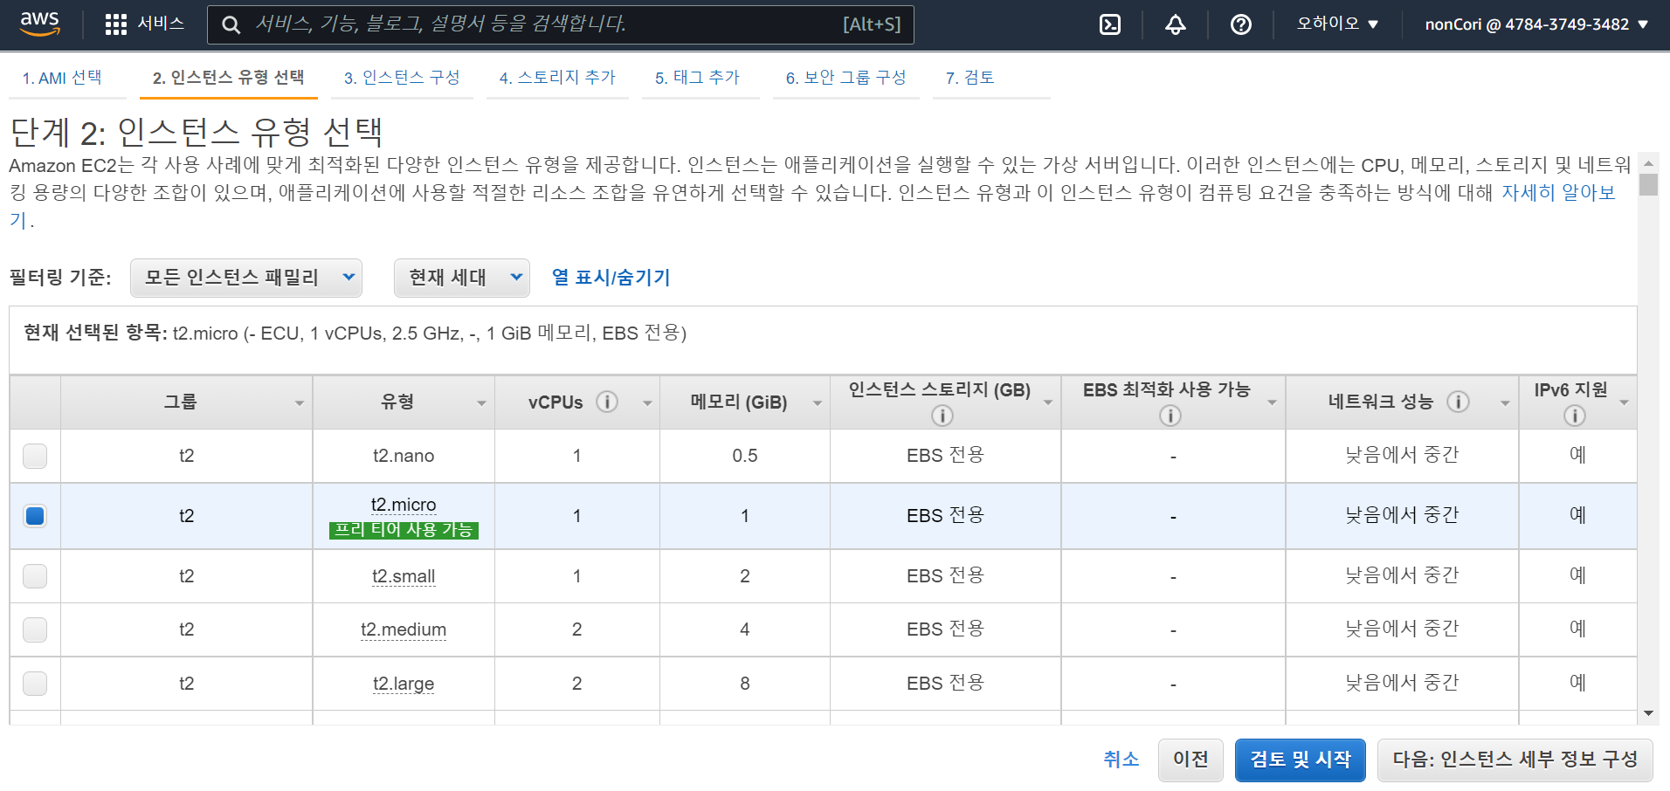Open the services grid menu icon

pyautogui.click(x=115, y=24)
